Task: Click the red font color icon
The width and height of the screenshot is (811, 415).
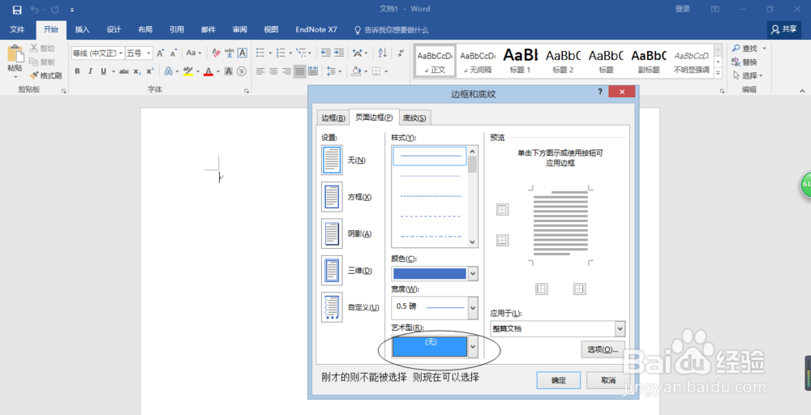Action: point(208,71)
